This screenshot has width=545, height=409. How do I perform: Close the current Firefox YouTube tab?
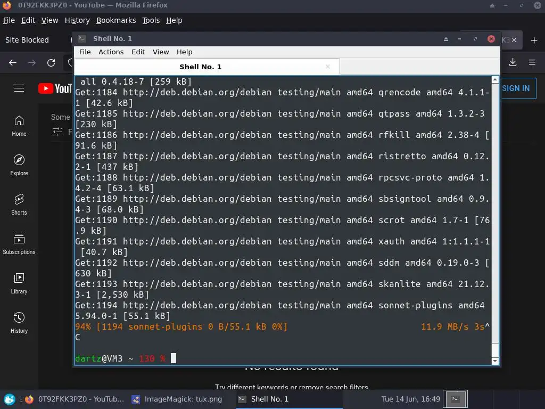[x=514, y=40]
